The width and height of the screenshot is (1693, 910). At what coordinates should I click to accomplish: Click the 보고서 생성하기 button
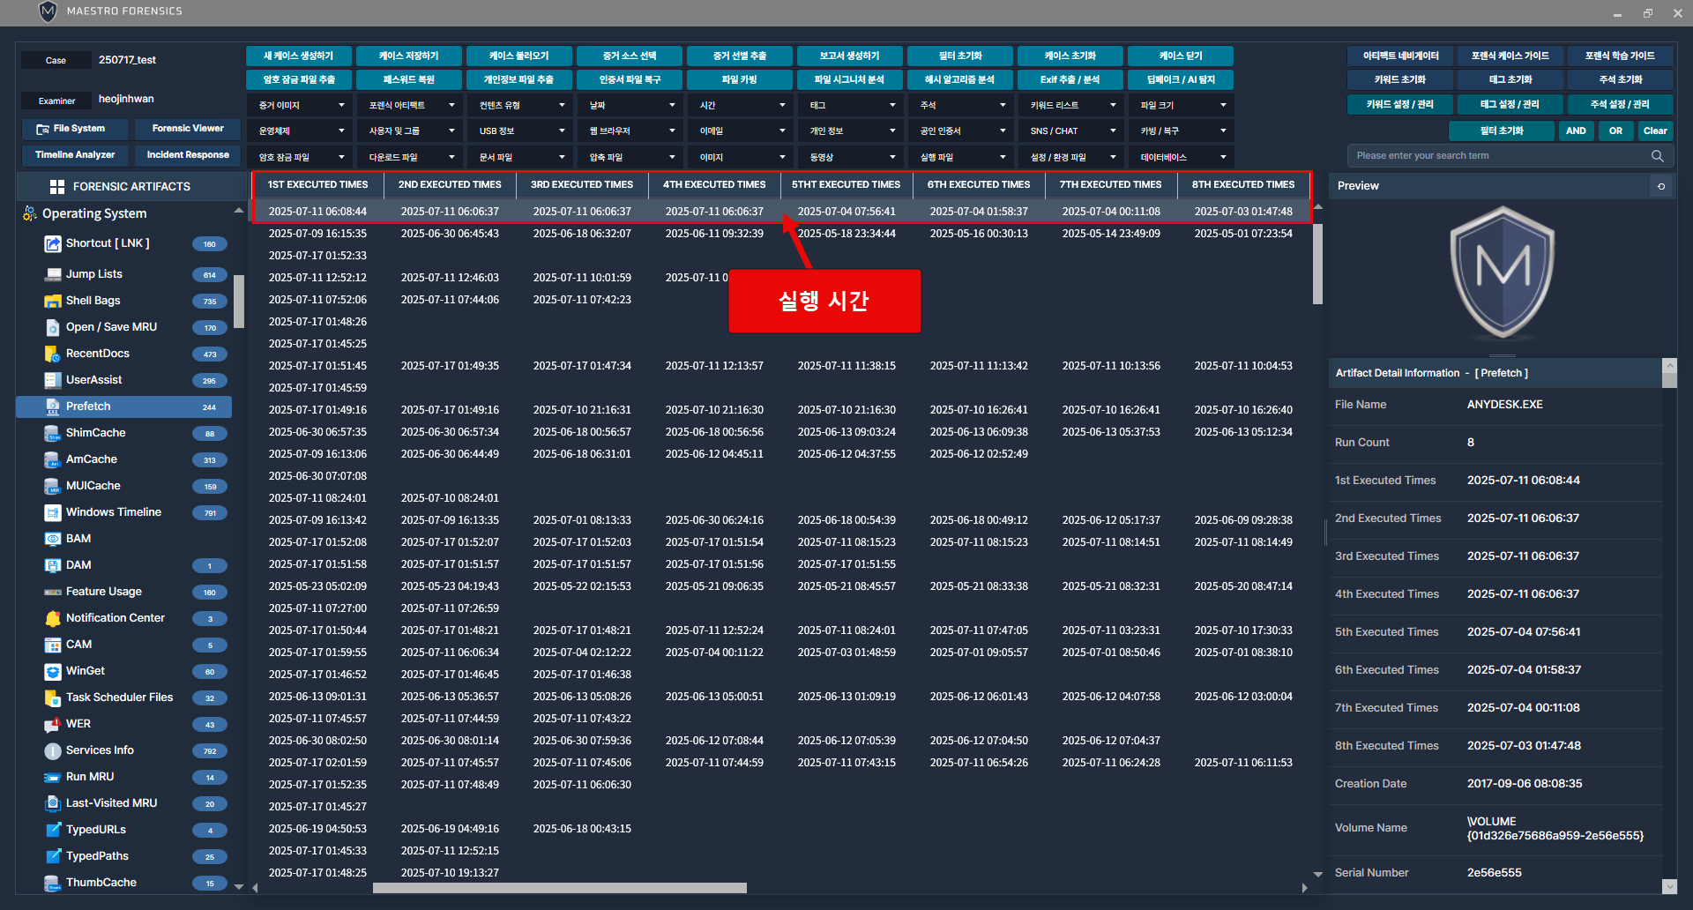[x=849, y=56]
